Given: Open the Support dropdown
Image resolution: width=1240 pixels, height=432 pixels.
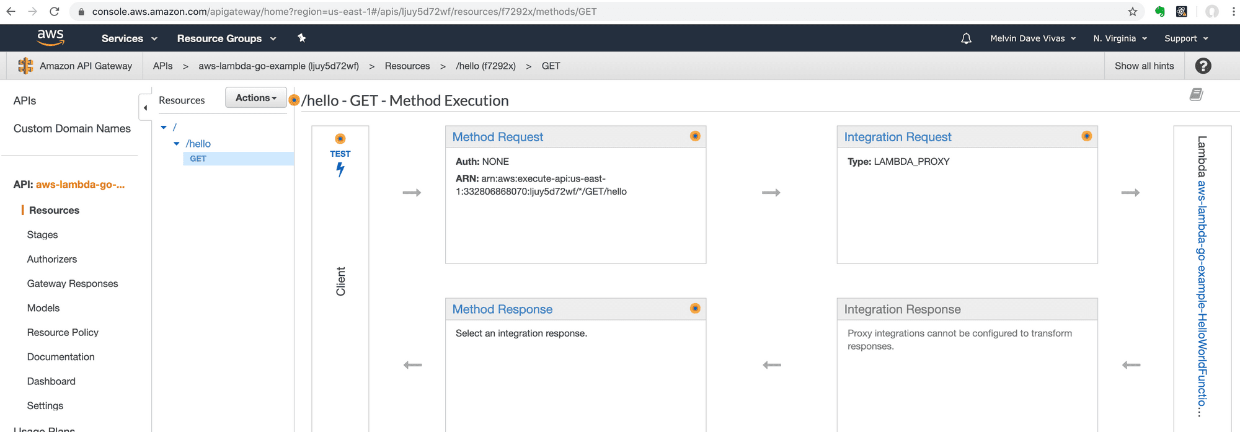Looking at the screenshot, I should [x=1186, y=38].
